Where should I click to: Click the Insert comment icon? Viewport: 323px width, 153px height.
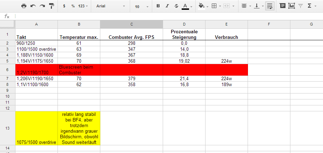point(282,6)
